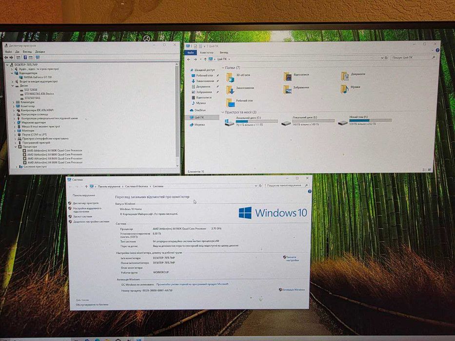Collapse Процесори category
Image resolution: width=455 pixels, height=341 pixels.
click(x=16, y=147)
